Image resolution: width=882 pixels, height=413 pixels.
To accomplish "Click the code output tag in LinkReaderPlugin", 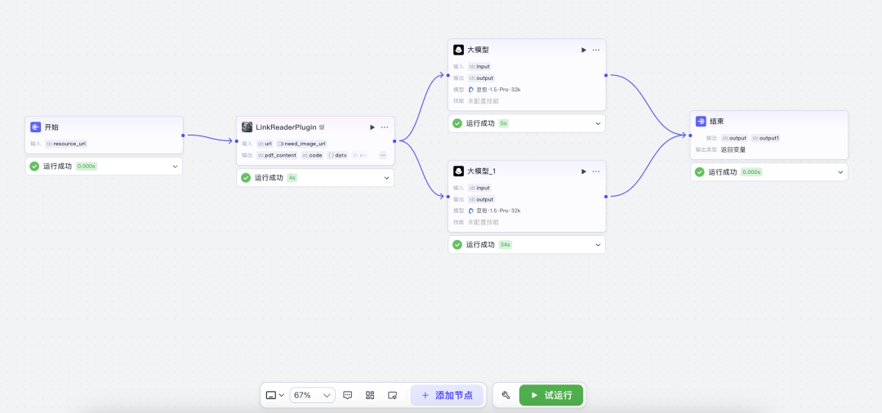I will (312, 155).
